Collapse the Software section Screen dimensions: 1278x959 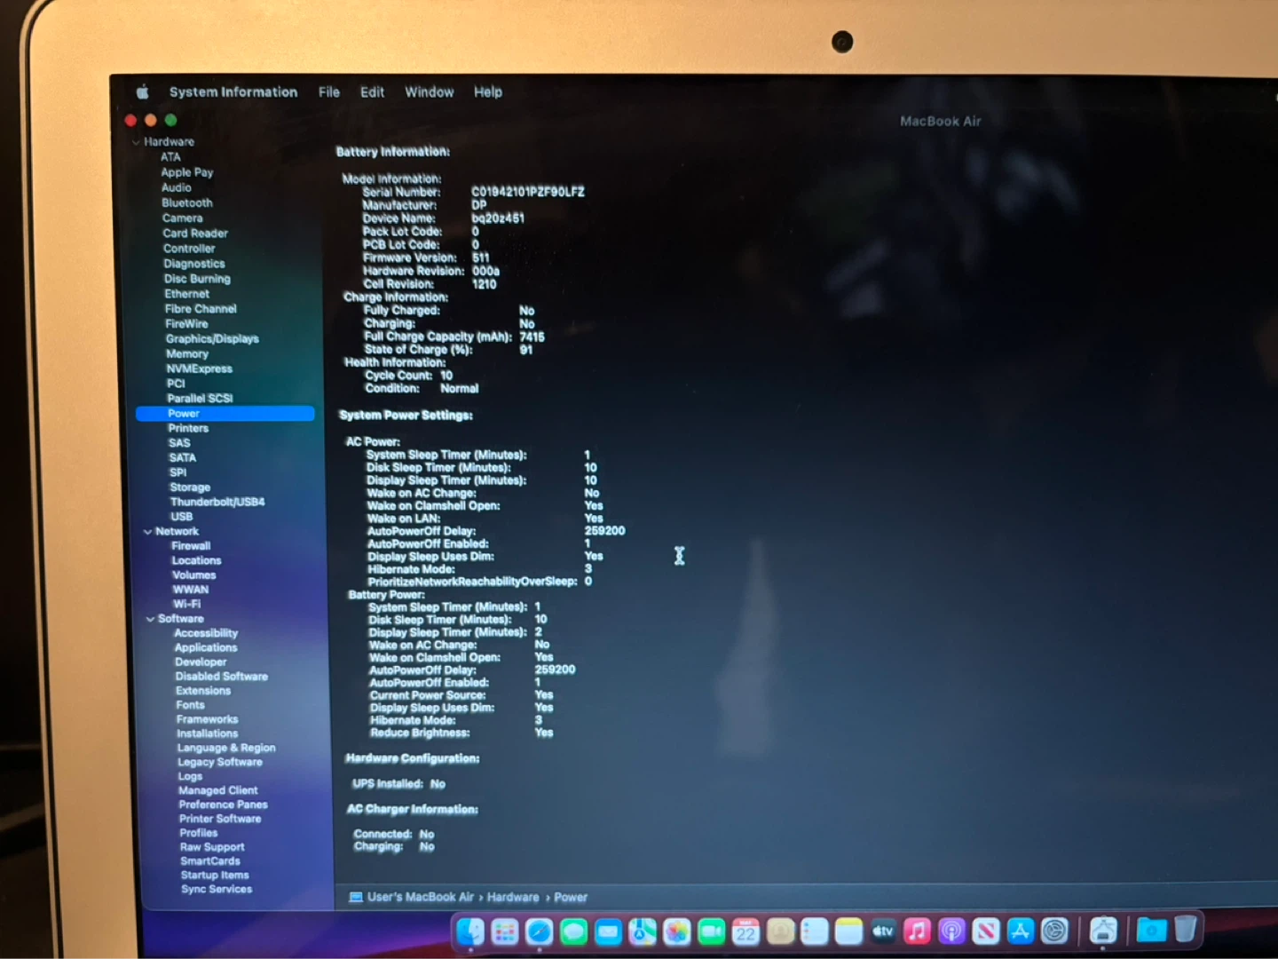coord(150,619)
